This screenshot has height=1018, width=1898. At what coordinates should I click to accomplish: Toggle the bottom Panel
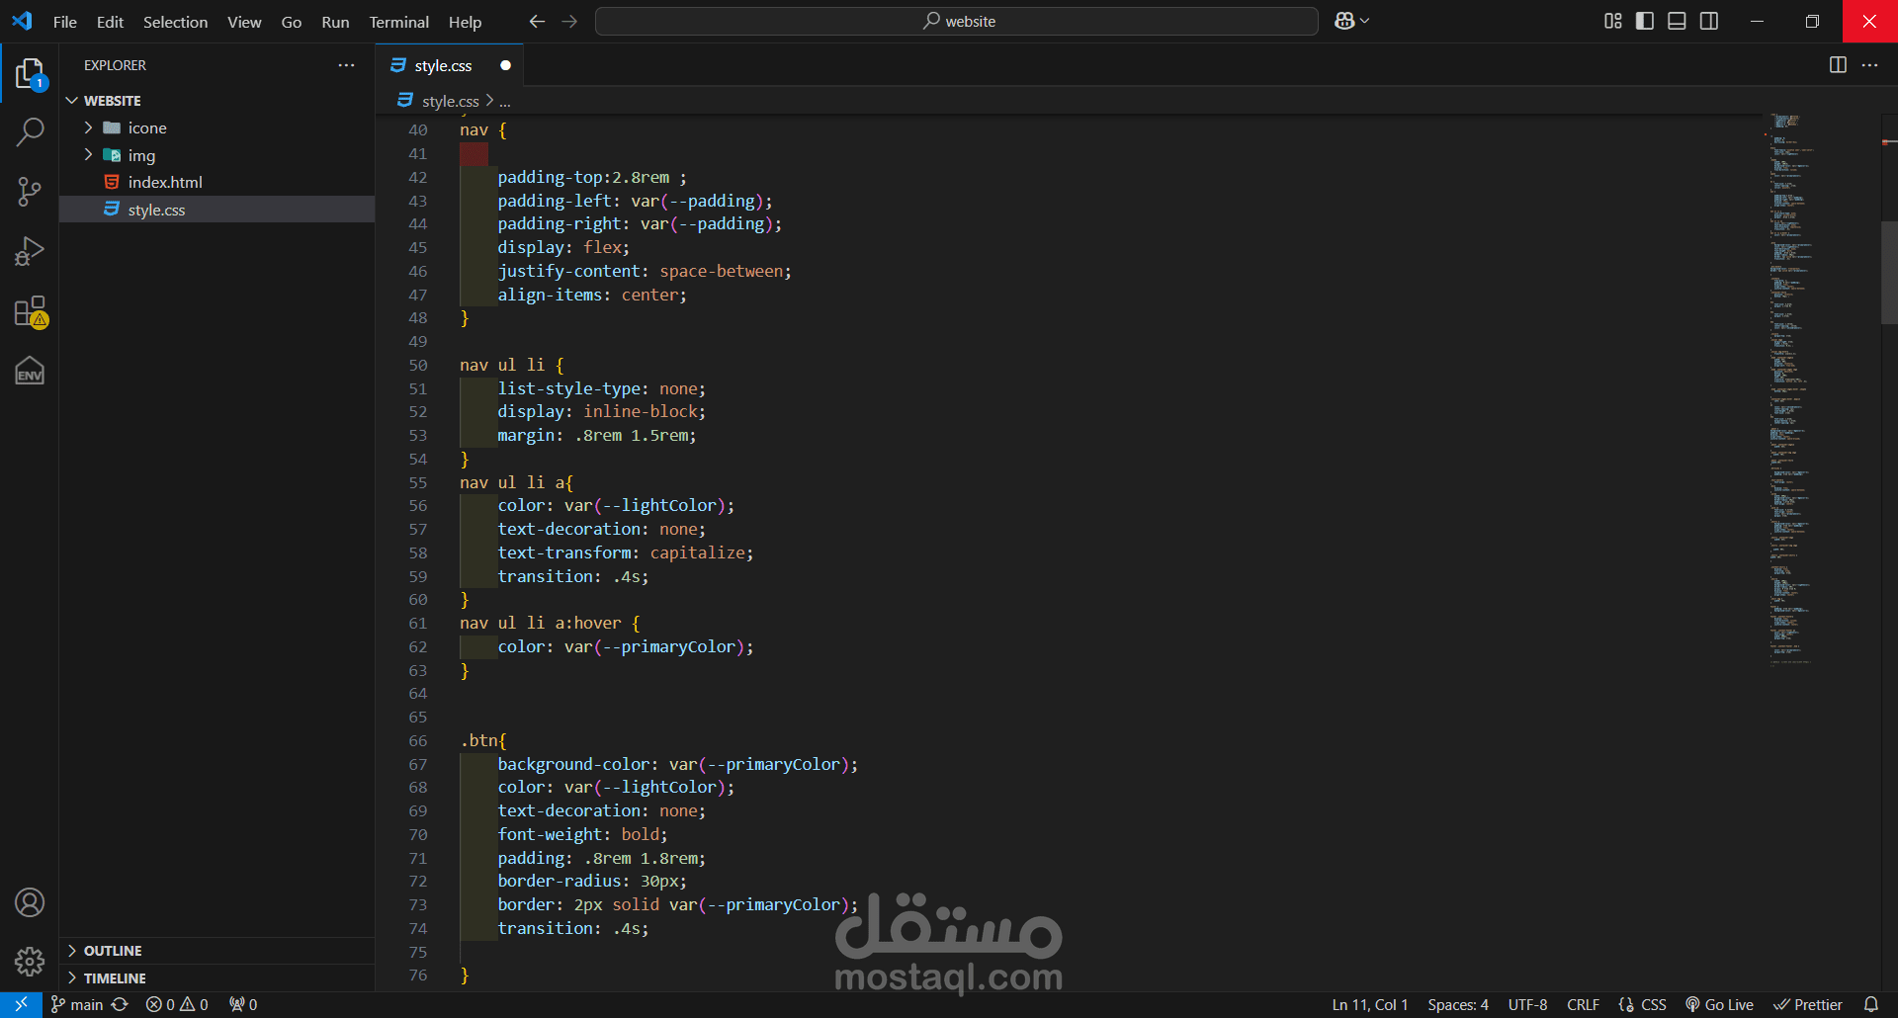tap(1677, 21)
